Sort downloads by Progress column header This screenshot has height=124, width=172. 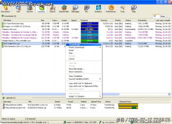tap(89, 20)
